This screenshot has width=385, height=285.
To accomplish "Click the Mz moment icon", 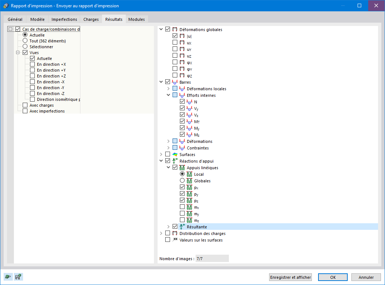I will pos(189,134).
